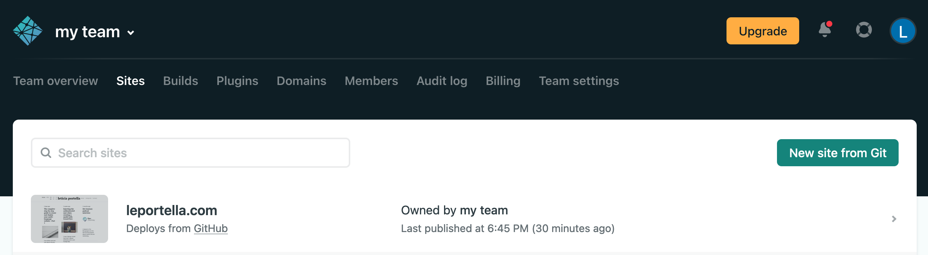Viewport: 928px width, 255px height.
Task: Create a New site from Git
Action: (838, 153)
